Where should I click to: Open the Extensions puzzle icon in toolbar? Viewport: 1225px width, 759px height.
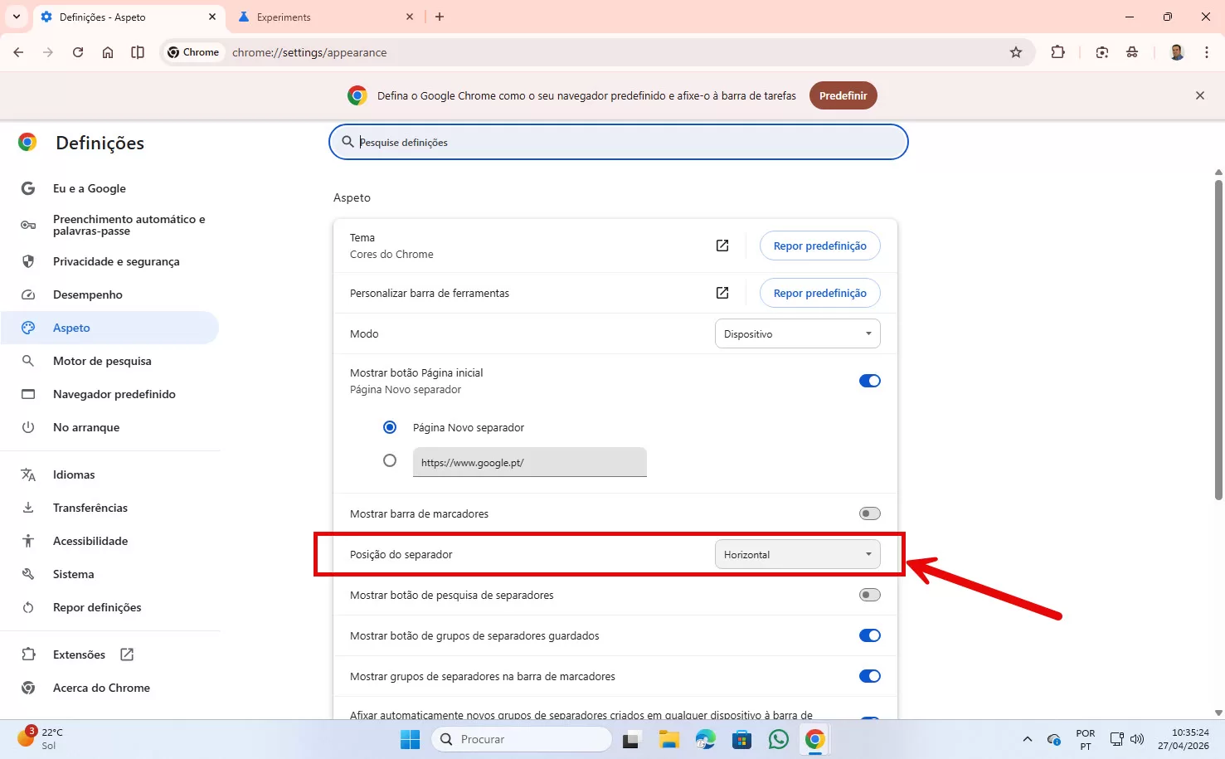point(1057,52)
